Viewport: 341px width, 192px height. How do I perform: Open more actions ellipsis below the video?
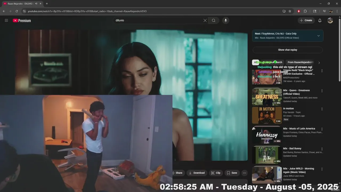[x=245, y=173]
